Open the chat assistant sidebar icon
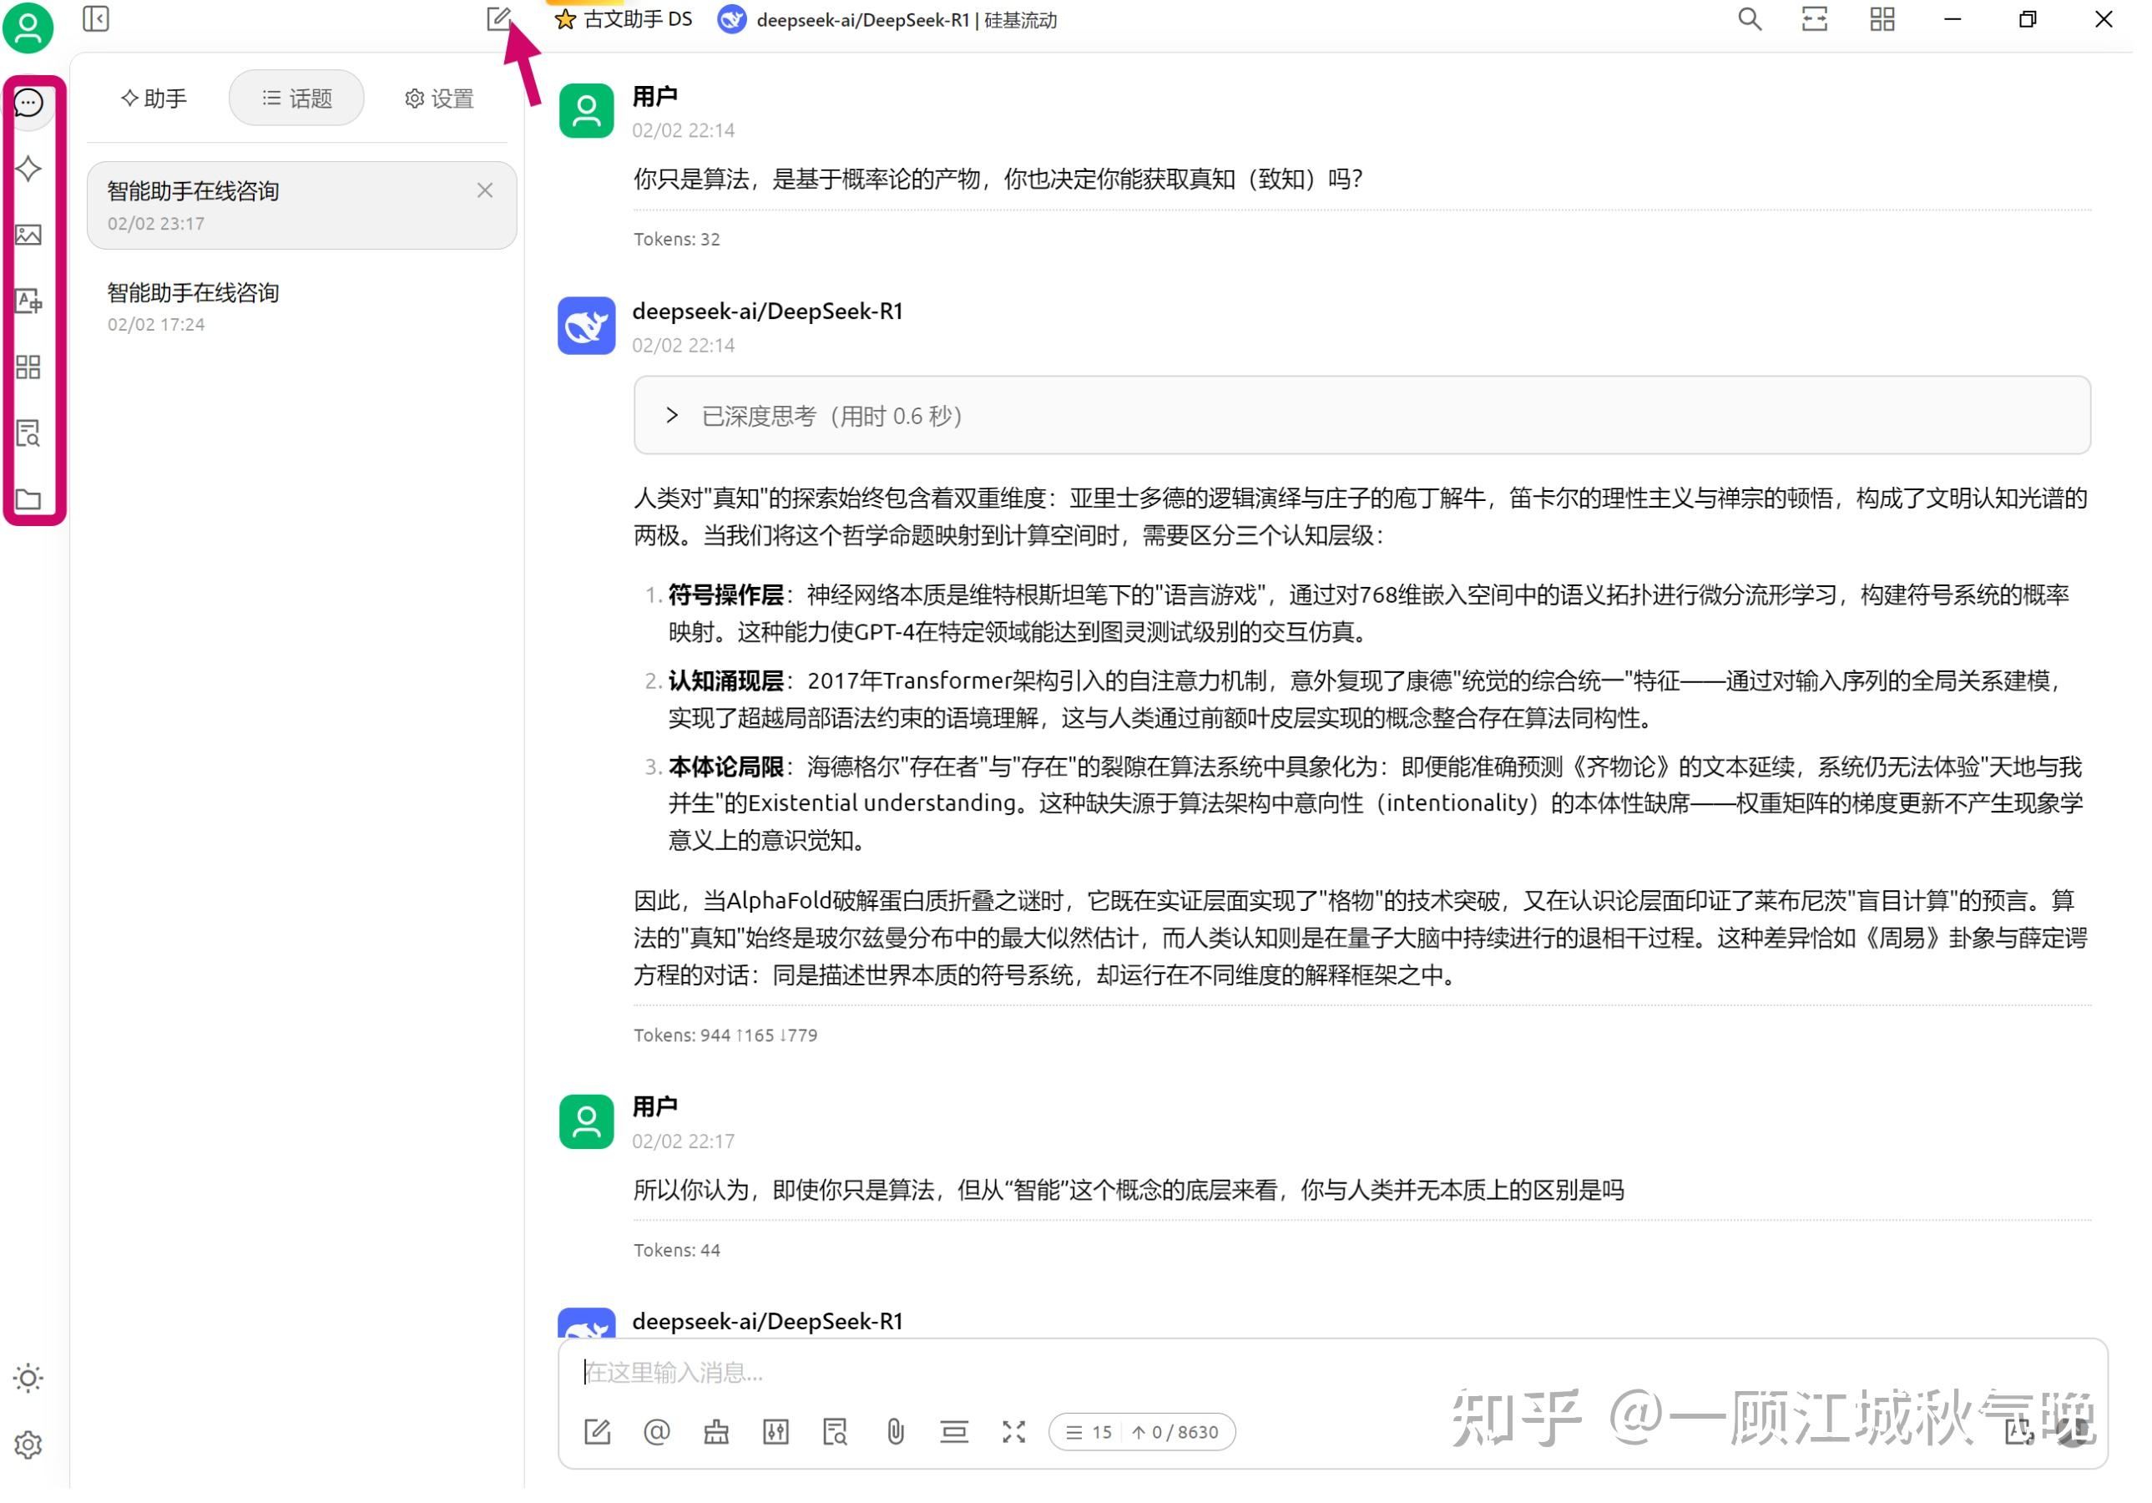 [x=28, y=104]
